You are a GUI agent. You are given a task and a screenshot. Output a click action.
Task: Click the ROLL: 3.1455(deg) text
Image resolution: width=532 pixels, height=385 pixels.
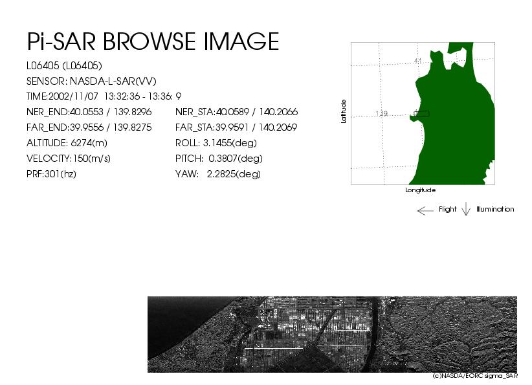click(216, 143)
